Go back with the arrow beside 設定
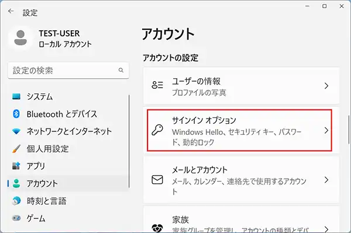This screenshot has width=351, height=233. [11, 12]
